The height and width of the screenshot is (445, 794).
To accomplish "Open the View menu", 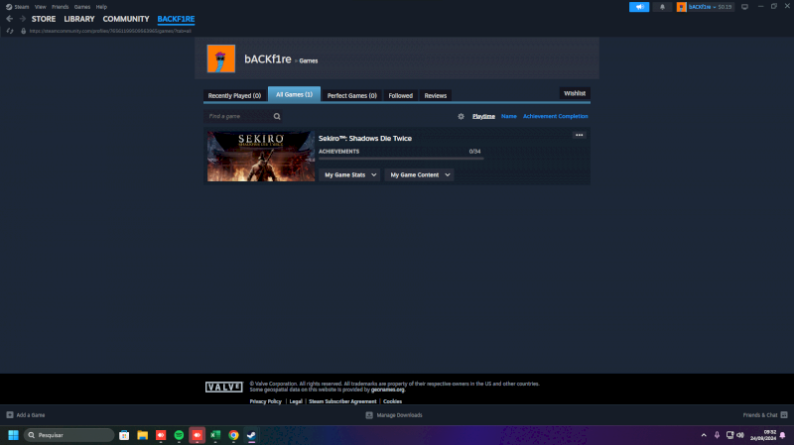I will point(40,7).
